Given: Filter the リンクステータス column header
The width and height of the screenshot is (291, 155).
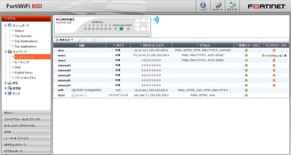Looking at the screenshot, I should 263,45.
